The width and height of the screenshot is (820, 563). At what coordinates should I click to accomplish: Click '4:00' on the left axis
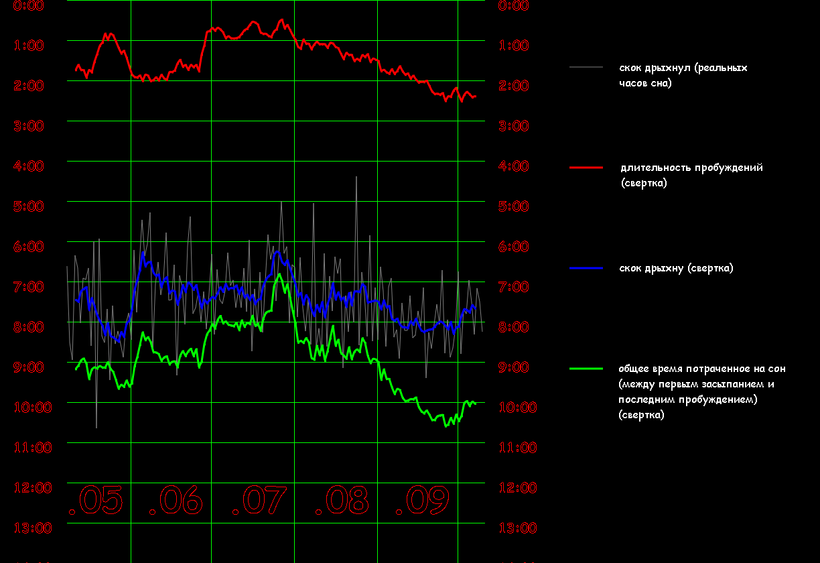(x=29, y=166)
